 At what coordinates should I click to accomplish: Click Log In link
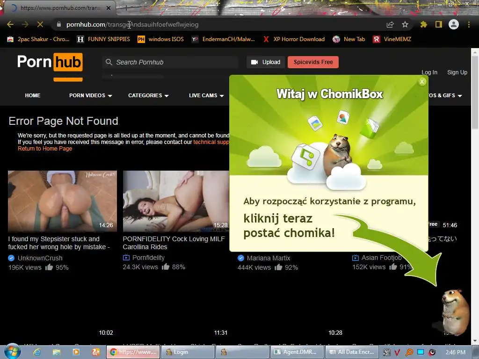pos(429,72)
